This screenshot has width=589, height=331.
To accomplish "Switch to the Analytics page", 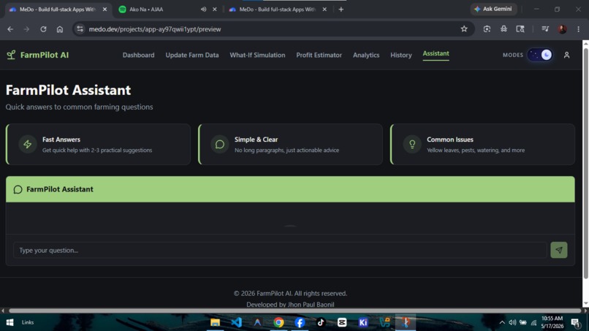I will click(x=366, y=55).
